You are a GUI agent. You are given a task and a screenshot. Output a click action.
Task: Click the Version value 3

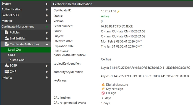coord(102,21)
